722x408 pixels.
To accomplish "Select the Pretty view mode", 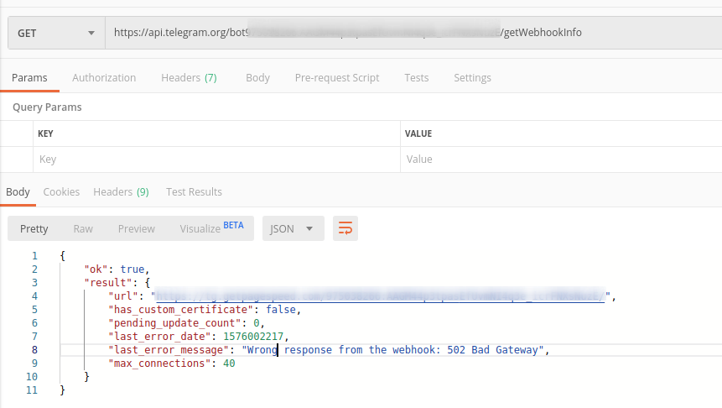I will click(34, 228).
